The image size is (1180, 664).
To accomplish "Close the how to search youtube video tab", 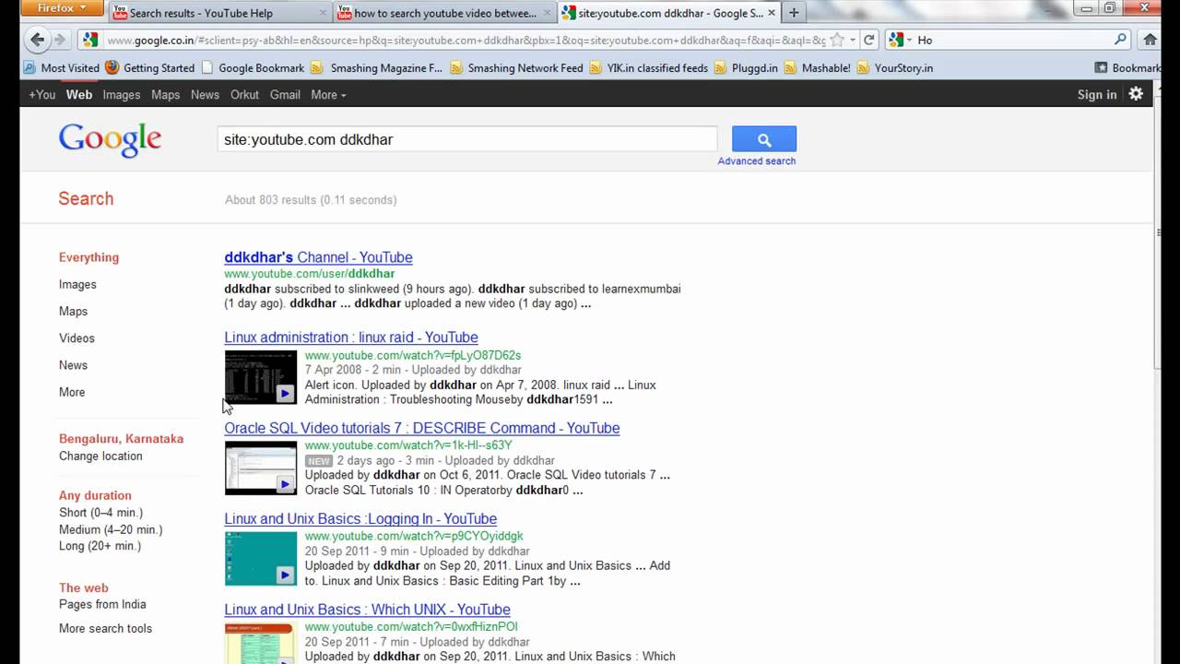I will [x=548, y=13].
